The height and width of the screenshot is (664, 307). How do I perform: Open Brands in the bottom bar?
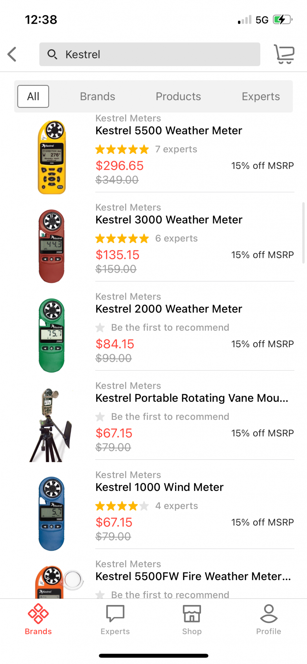(x=38, y=619)
